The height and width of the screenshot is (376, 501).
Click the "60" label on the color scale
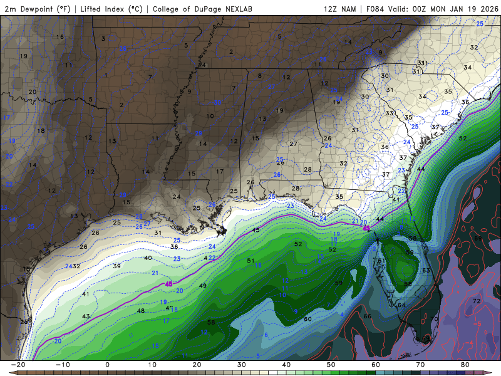click(376, 365)
